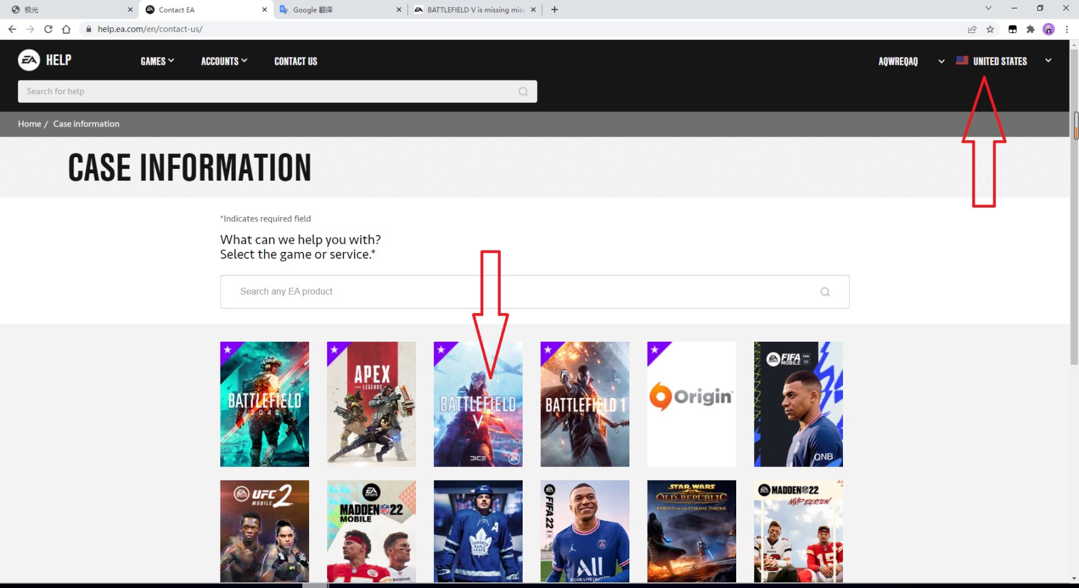
Task: Open the browser profile avatar
Action: coord(1048,29)
